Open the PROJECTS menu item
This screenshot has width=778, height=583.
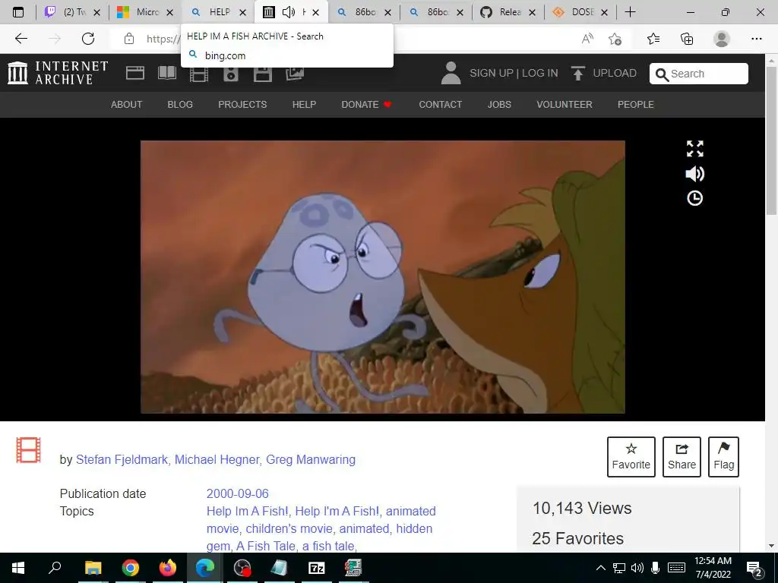point(242,105)
